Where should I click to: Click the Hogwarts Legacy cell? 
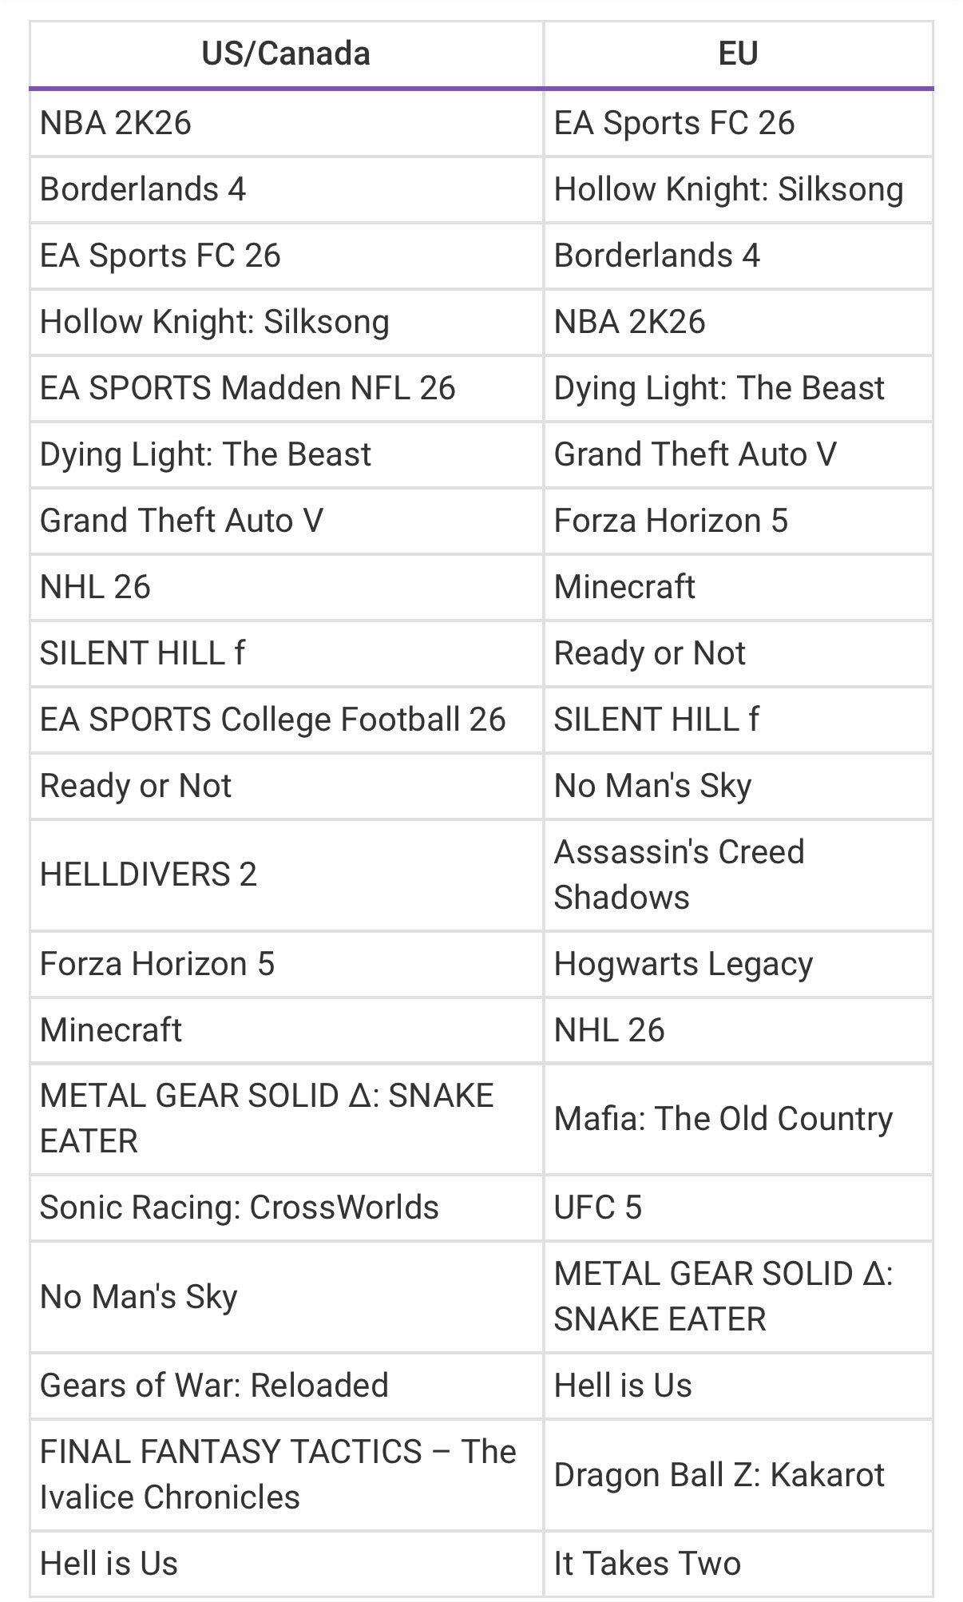[x=683, y=964]
